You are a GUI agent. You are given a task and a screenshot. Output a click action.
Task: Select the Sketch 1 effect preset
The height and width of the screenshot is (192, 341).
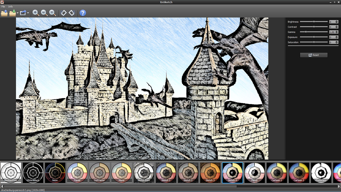pos(166,173)
